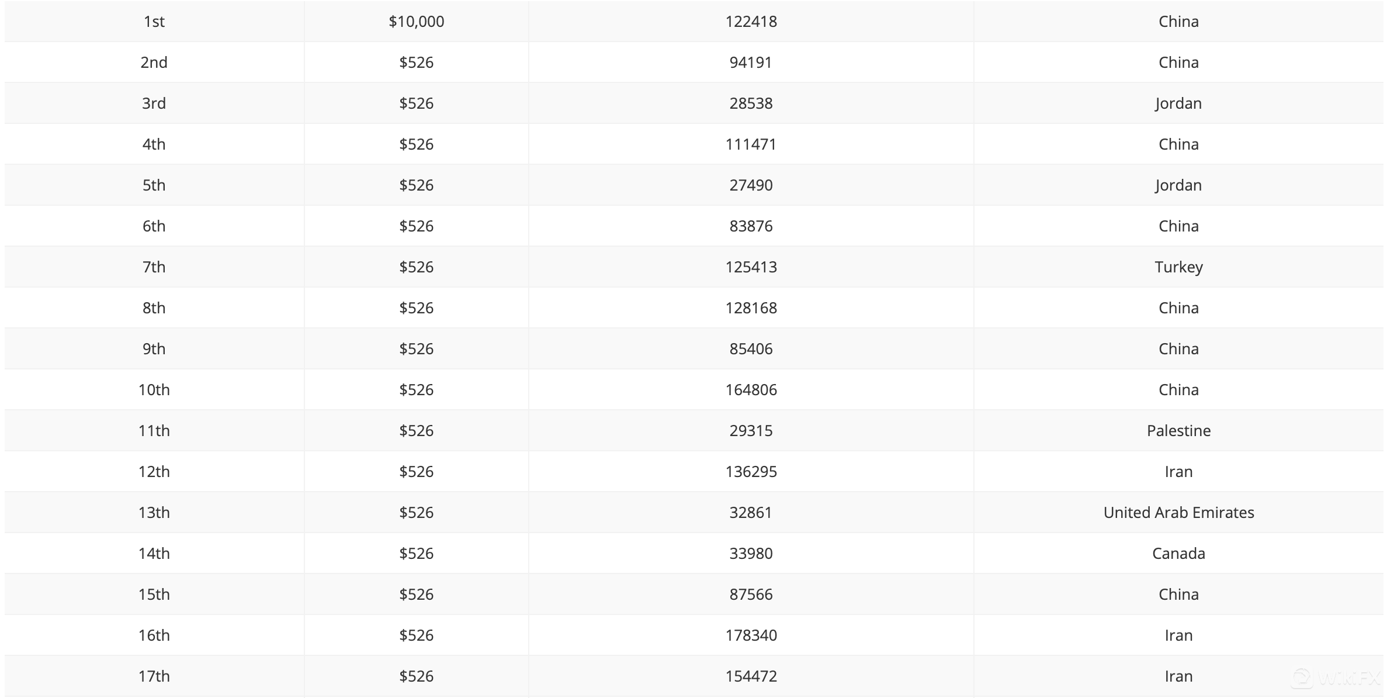Select the Turkey country cell
The image size is (1387, 698).
tap(1178, 267)
